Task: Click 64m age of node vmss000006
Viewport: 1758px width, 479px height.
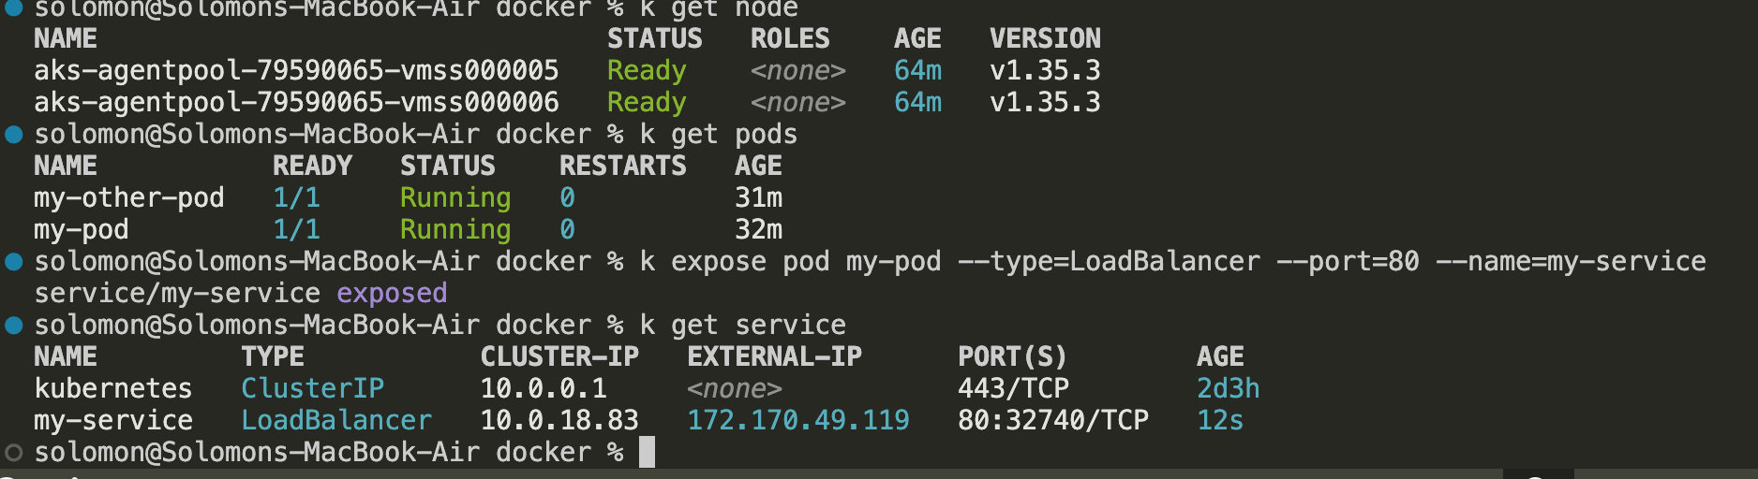Action: 917,102
